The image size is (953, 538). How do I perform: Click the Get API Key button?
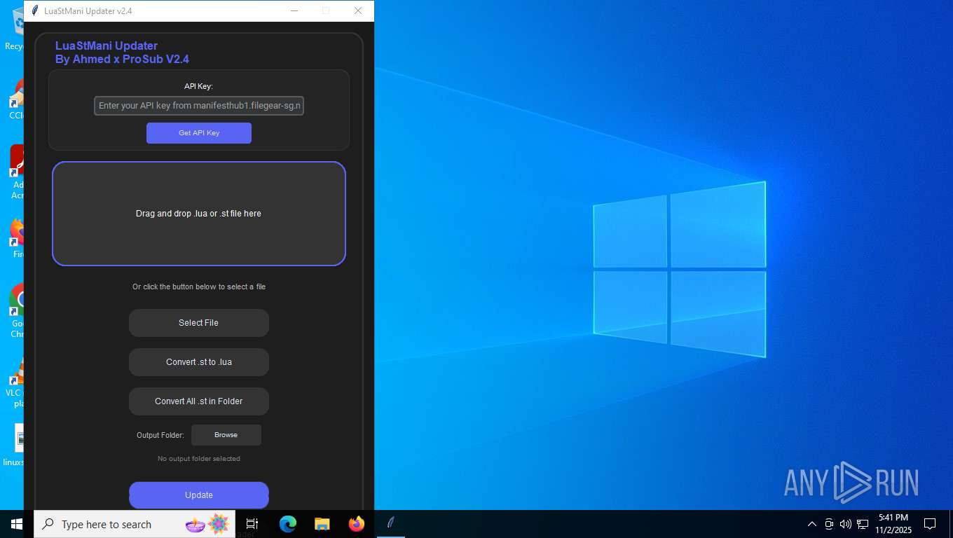(199, 133)
